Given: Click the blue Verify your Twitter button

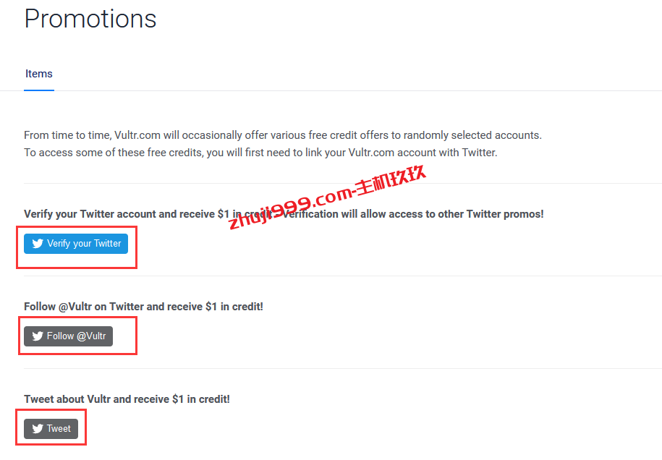Looking at the screenshot, I should [x=76, y=244].
